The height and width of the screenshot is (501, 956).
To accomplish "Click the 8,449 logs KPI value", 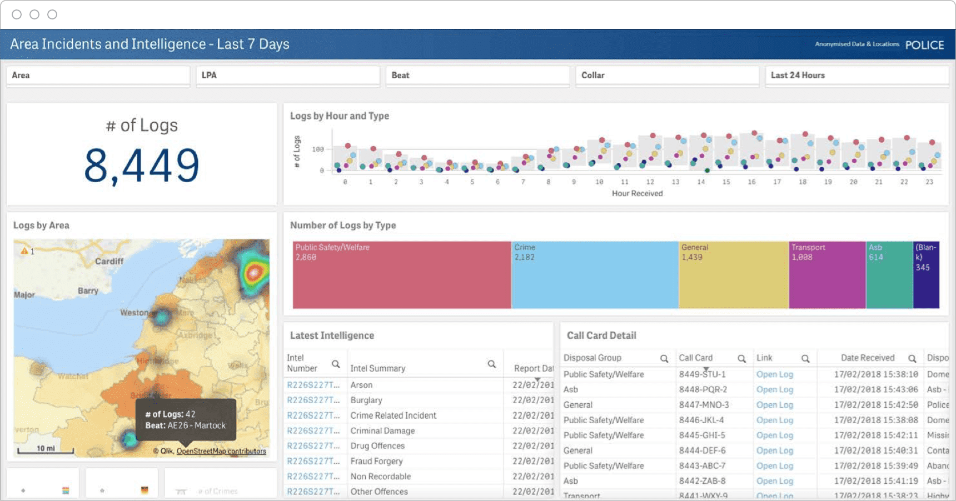I will 142,166.
